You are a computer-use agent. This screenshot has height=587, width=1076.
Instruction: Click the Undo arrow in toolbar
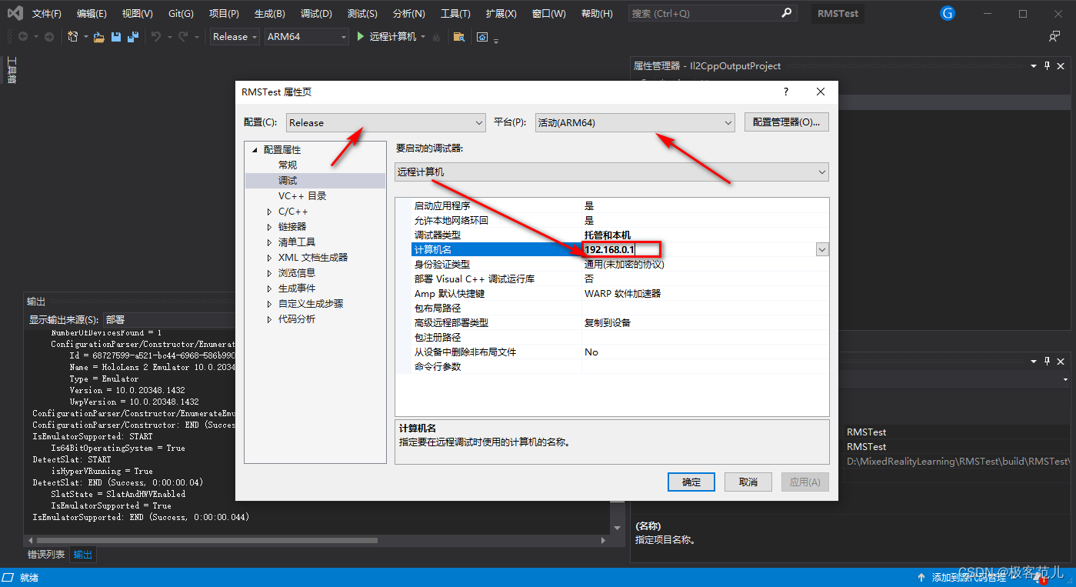[x=156, y=37]
